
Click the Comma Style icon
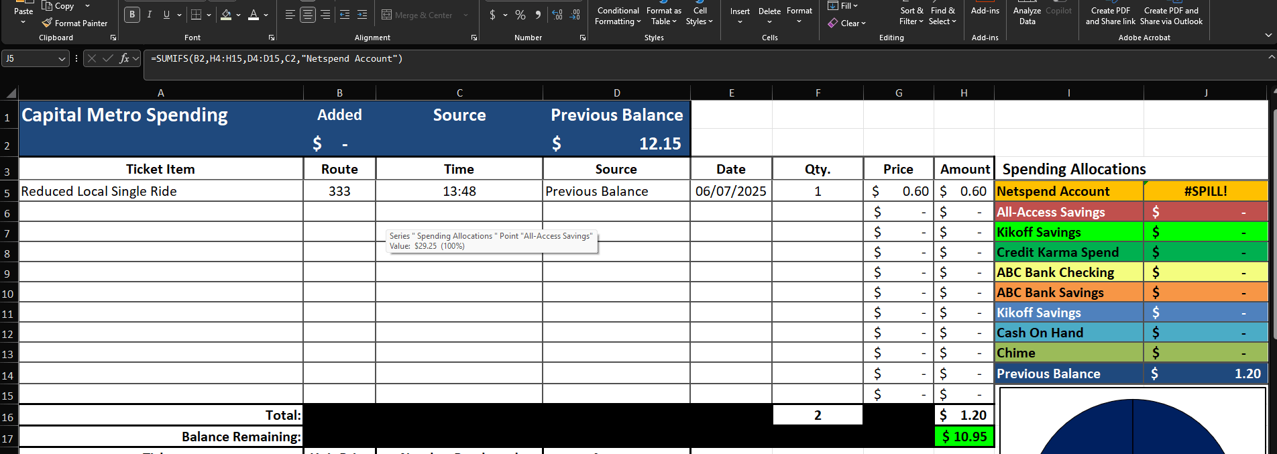pyautogui.click(x=538, y=15)
